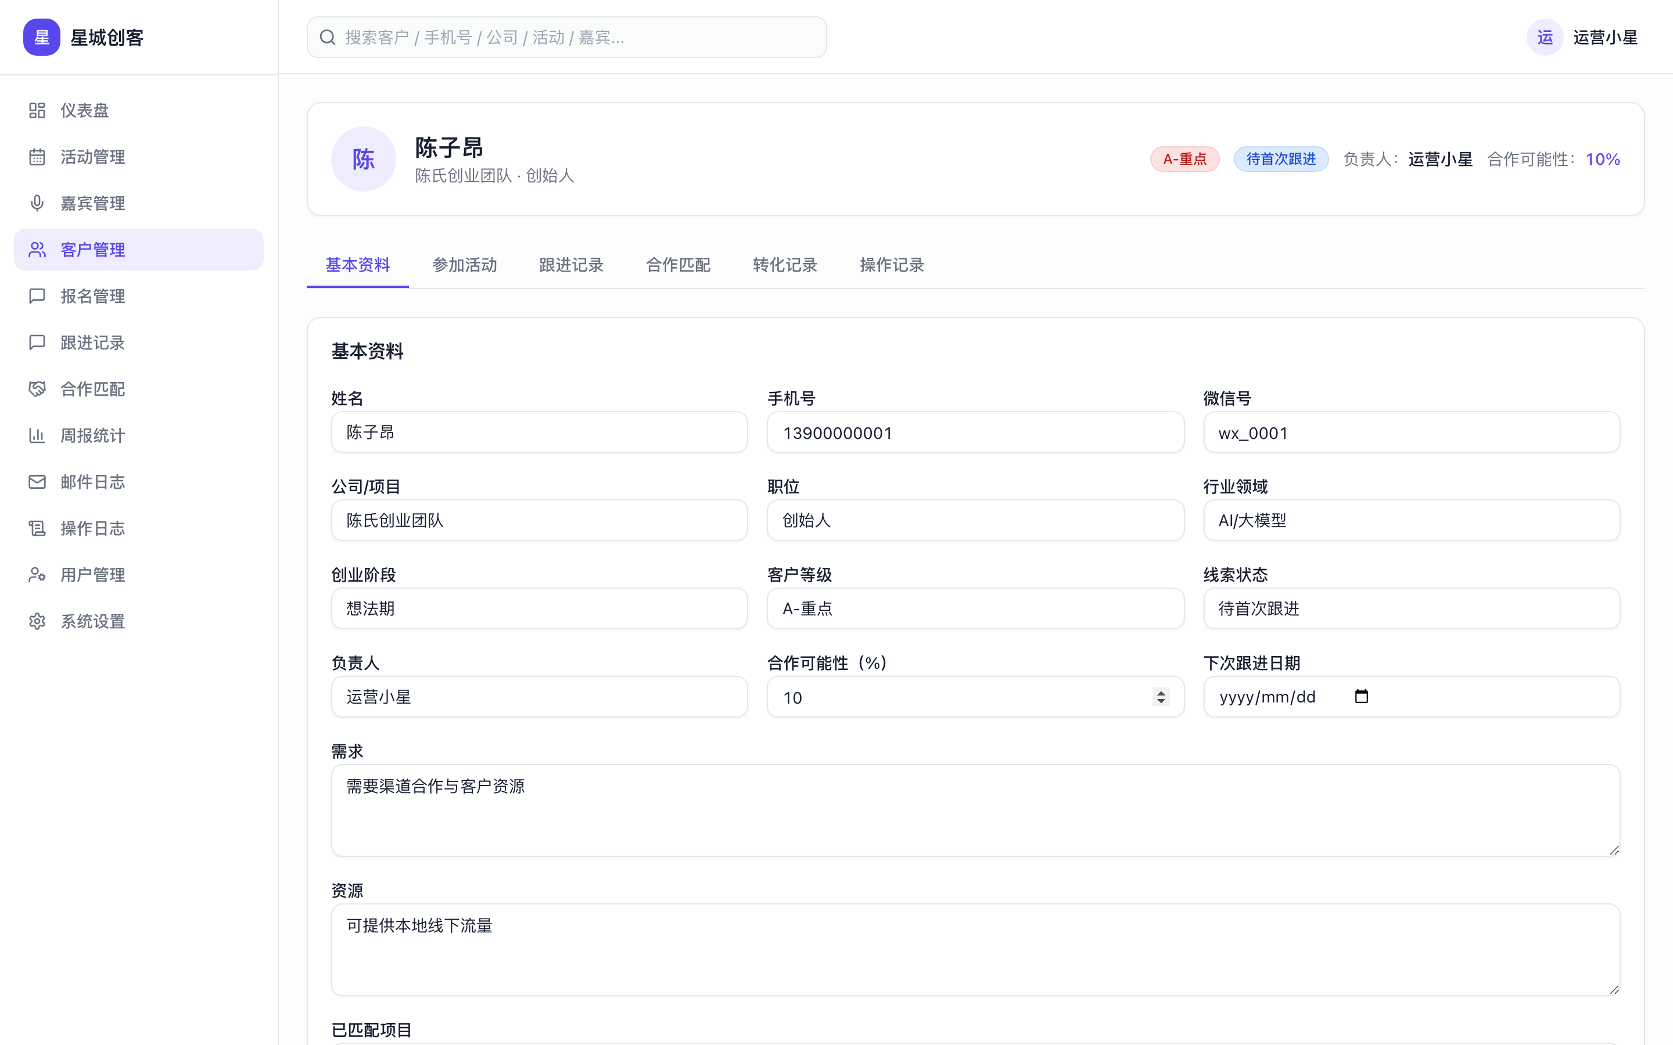Go to 仪表盘 in sidebar
Viewport: 1673px width, 1045px height.
coord(138,110)
